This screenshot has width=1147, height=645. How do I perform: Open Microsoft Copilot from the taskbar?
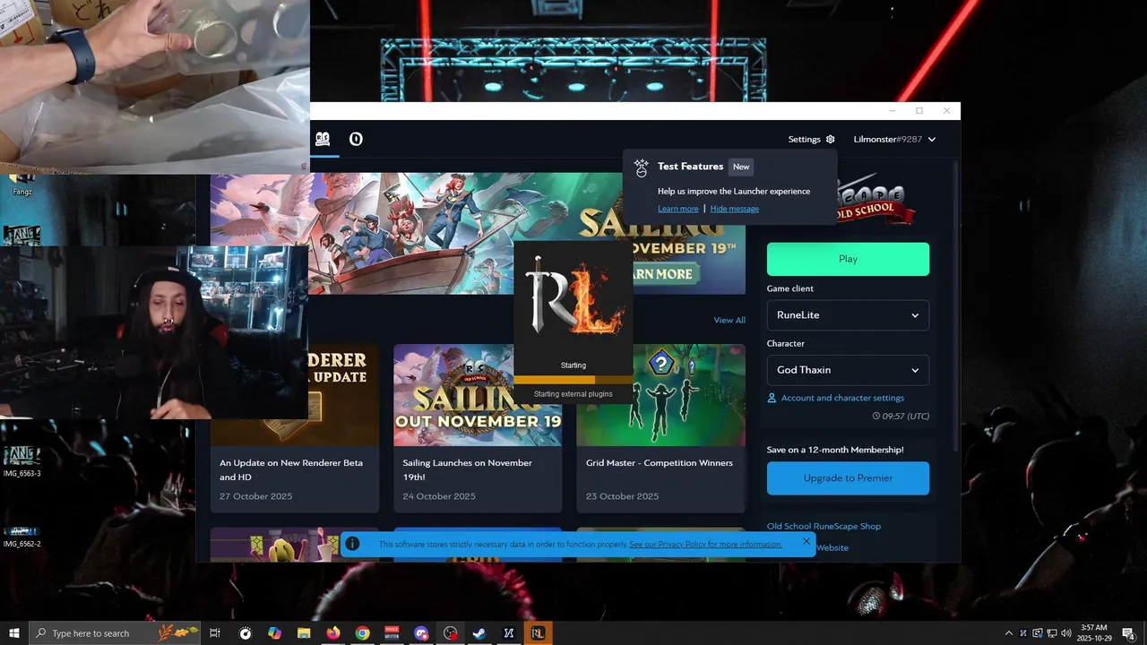point(274,633)
